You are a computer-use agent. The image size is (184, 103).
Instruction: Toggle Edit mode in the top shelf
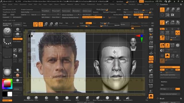click(35, 24)
